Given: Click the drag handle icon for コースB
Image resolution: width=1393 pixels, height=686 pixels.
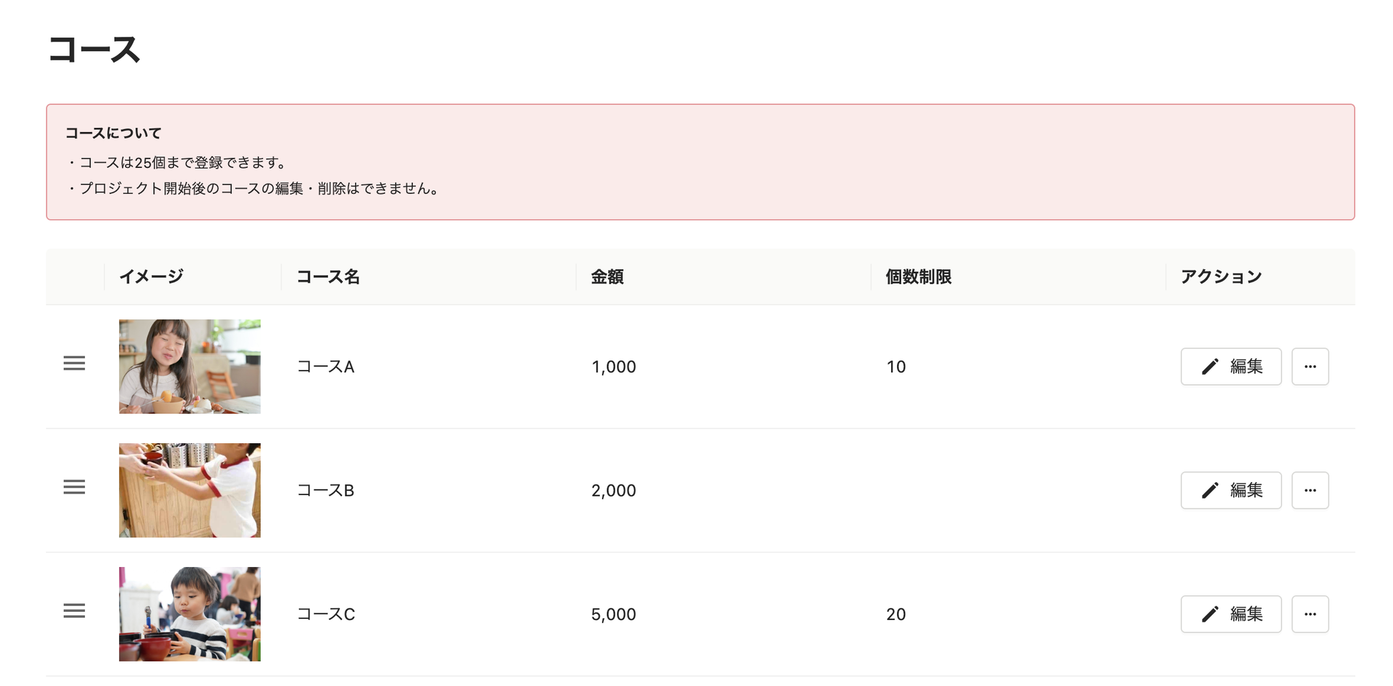Looking at the screenshot, I should 74,487.
